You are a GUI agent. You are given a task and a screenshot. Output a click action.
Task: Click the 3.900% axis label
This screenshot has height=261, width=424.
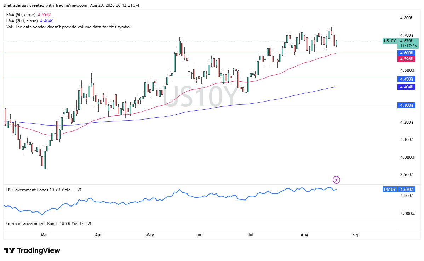[407, 175]
